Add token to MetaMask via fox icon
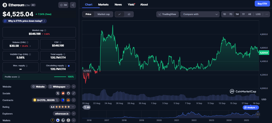Viewport: 272px width, 123px height. point(68,100)
